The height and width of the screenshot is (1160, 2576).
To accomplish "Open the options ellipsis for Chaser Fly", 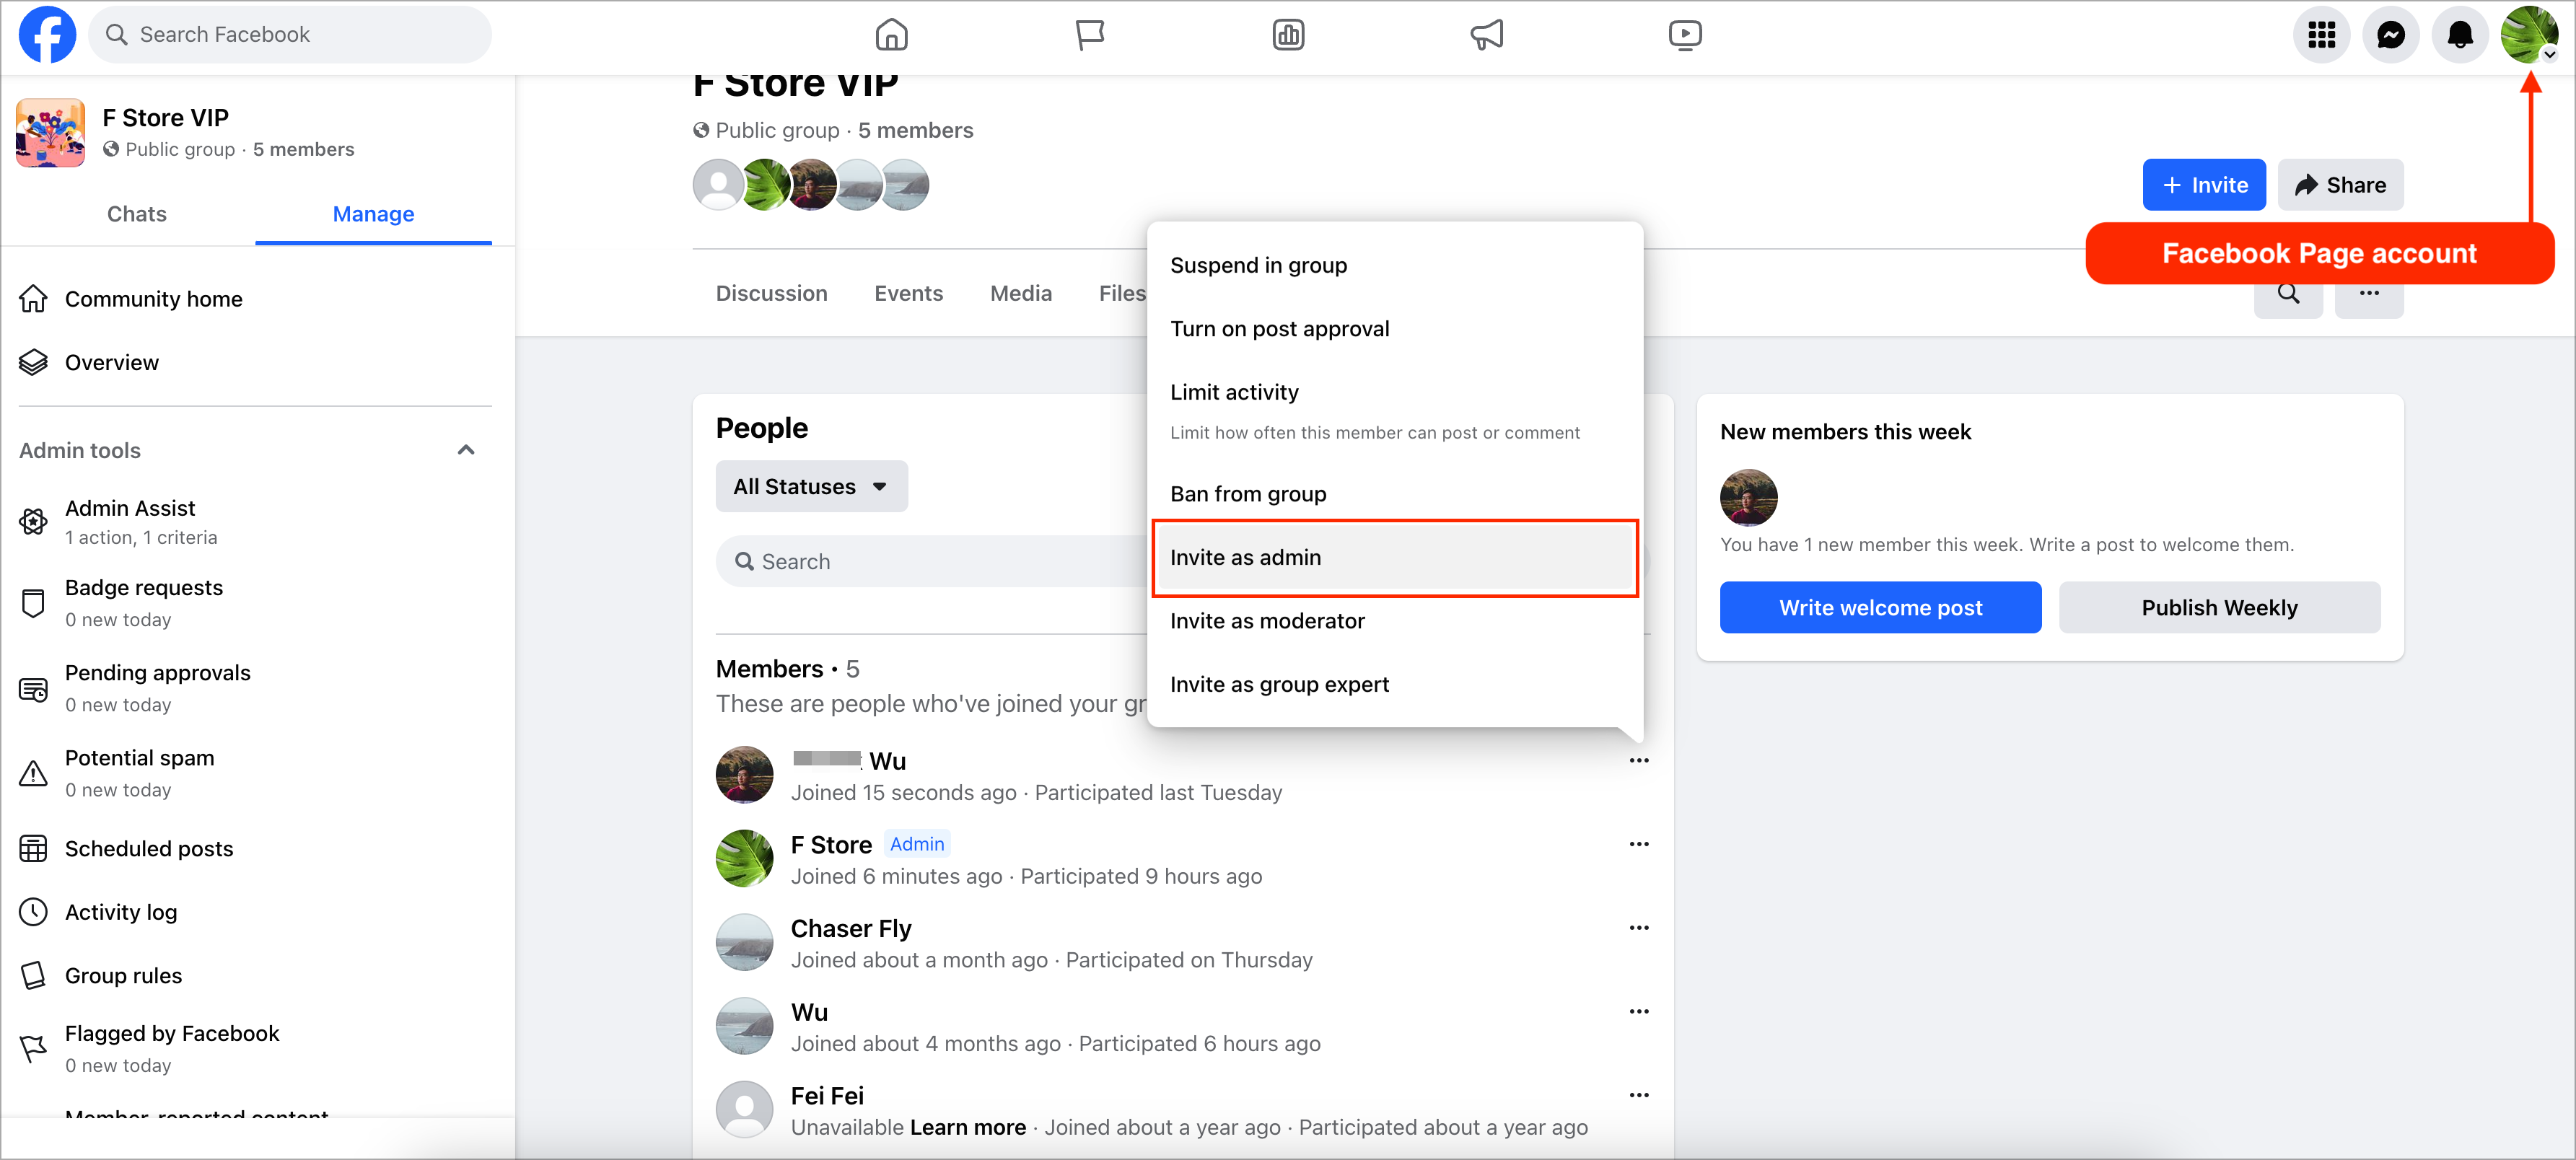I will (1638, 928).
